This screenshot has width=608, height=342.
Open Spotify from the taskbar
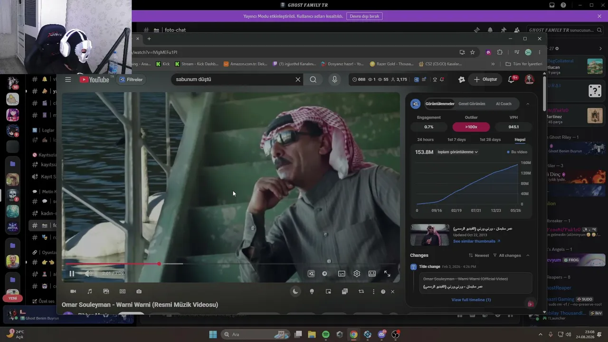coord(326,334)
